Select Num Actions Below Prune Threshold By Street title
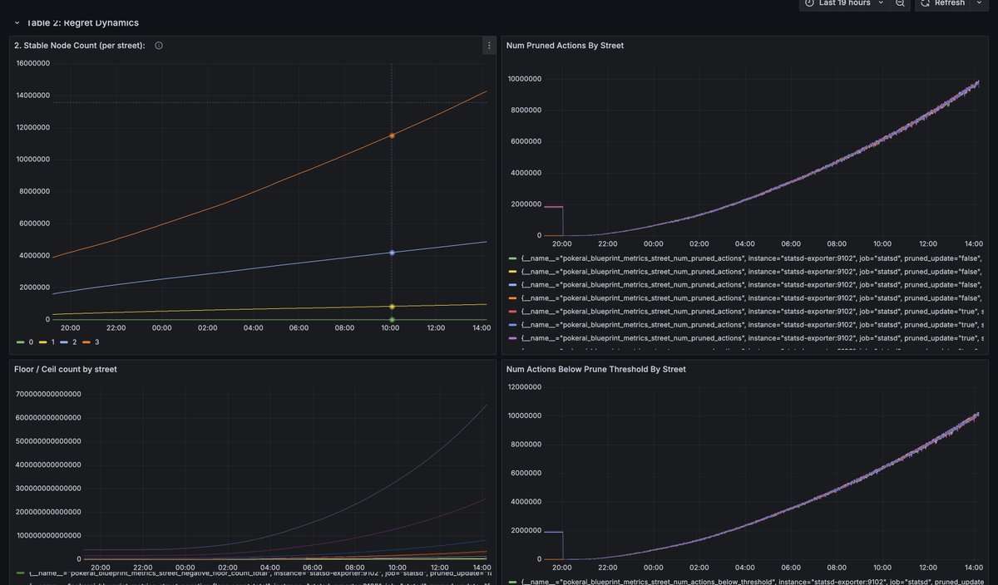Image resolution: width=998 pixels, height=585 pixels. click(595, 369)
